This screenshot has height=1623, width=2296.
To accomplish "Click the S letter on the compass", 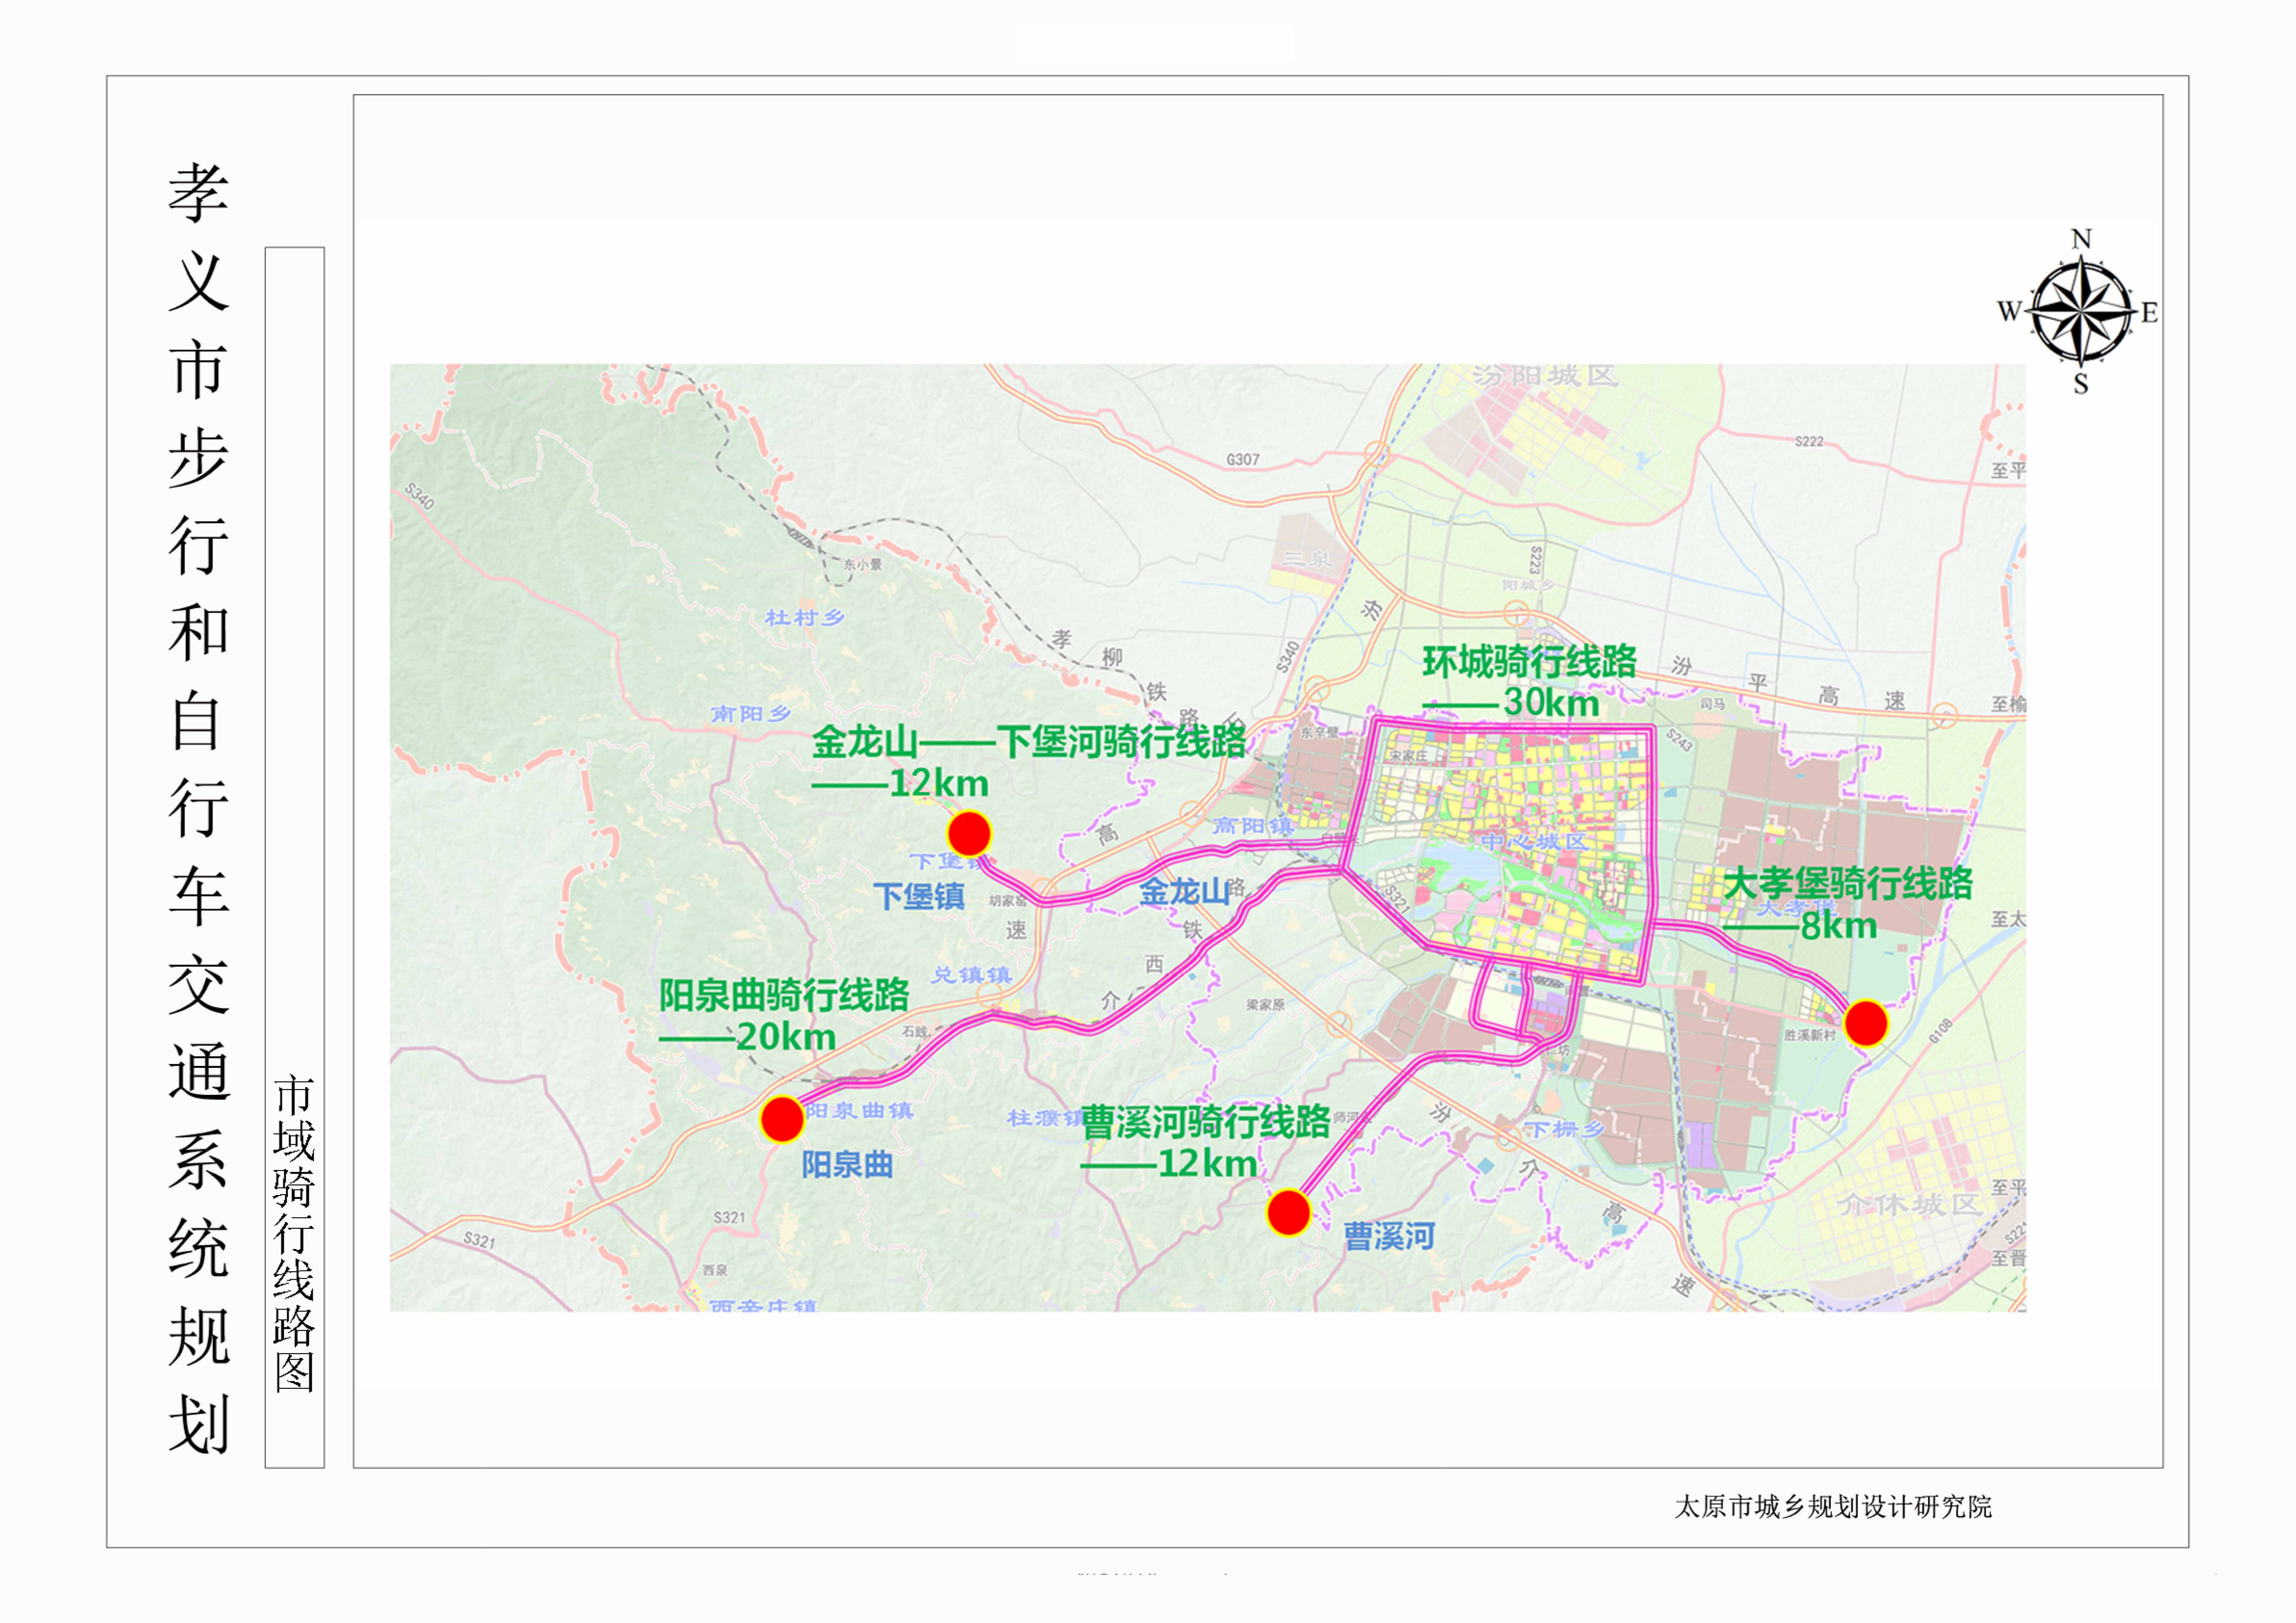I will coord(2081,384).
